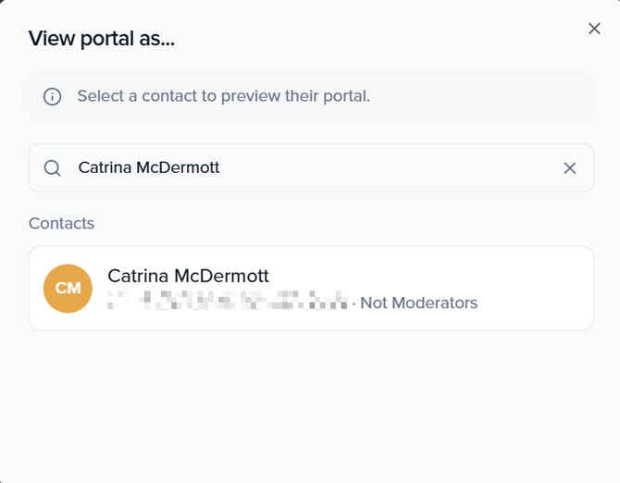Click the "Select a contact" hint text
Image resolution: width=620 pixels, height=483 pixels.
(223, 96)
